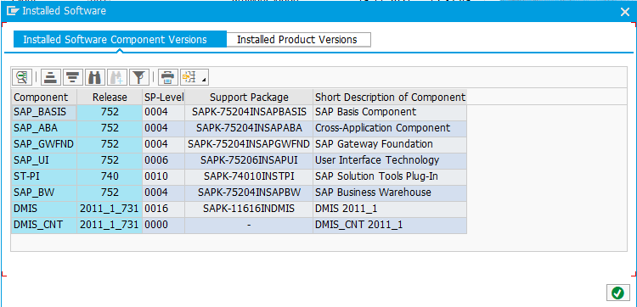Click Short Description of Component header
The width and height of the screenshot is (637, 307).
click(x=390, y=98)
